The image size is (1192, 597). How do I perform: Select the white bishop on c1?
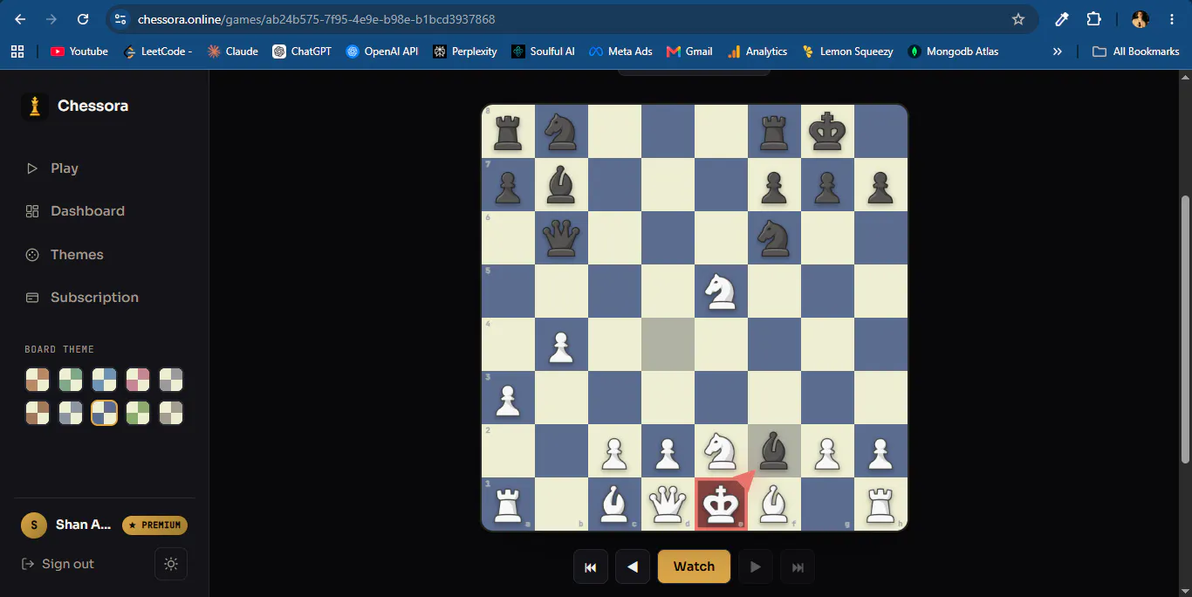click(x=614, y=504)
